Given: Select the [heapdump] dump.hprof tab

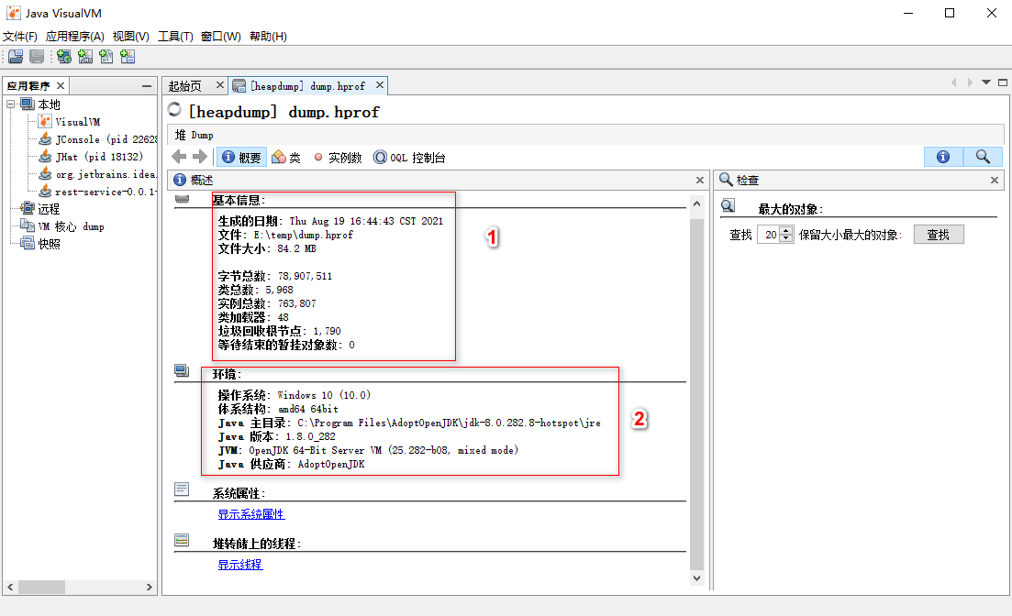Looking at the screenshot, I should 307,86.
